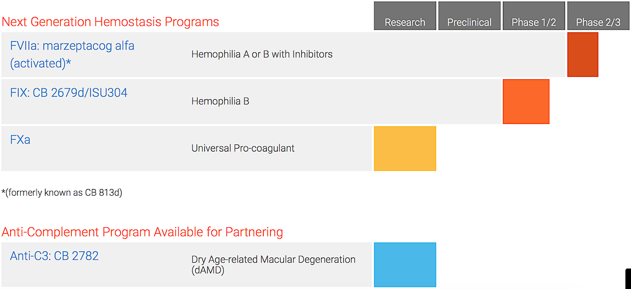This screenshot has height=289, width=631.
Task: Click the Hemophilia A or B with Inhibitors text
Action: click(262, 54)
